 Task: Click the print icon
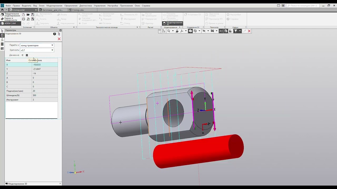[23, 19]
